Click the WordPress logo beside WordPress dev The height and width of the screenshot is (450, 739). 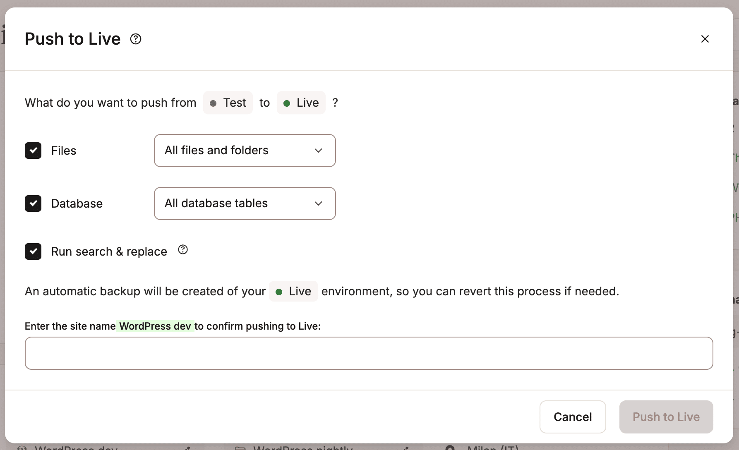[x=23, y=448]
